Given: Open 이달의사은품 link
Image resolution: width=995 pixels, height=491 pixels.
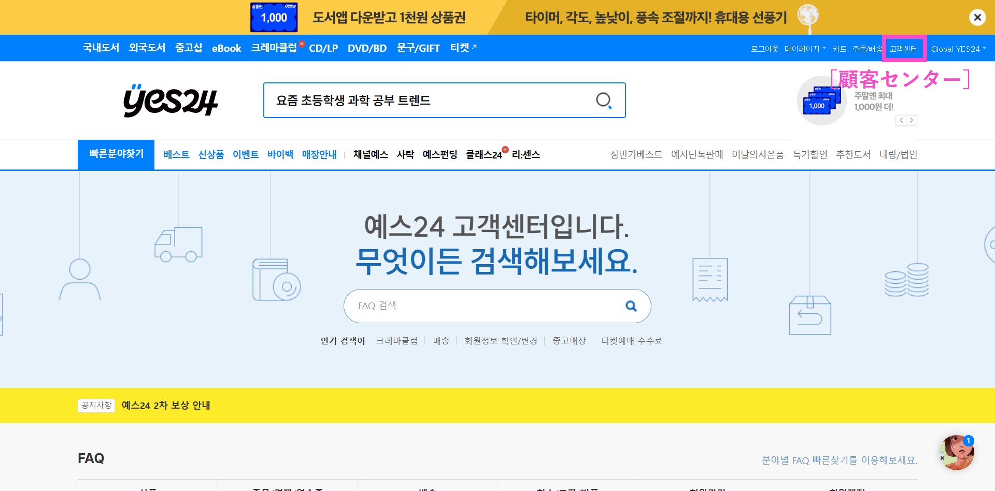Looking at the screenshot, I should [x=758, y=154].
